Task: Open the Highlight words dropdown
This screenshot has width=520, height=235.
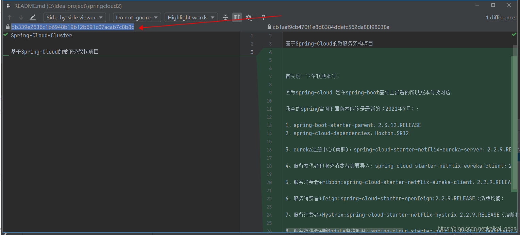Action: coord(191,17)
